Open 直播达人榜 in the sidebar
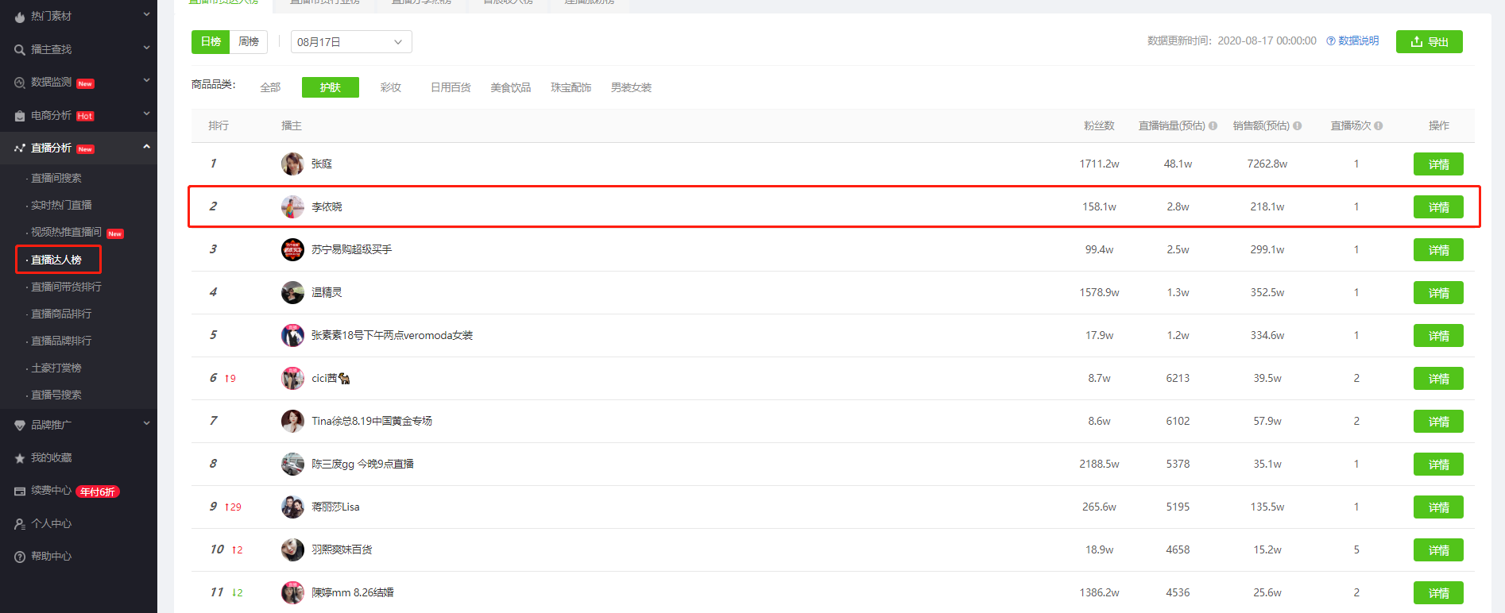 tap(56, 260)
